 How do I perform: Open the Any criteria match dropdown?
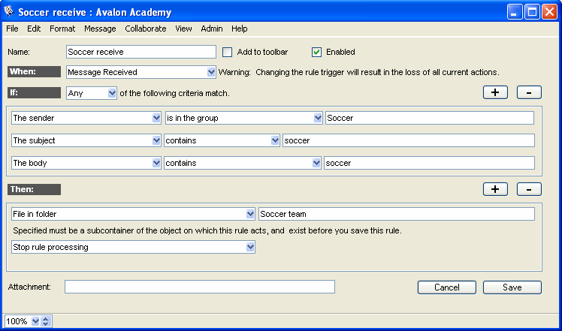coord(112,93)
